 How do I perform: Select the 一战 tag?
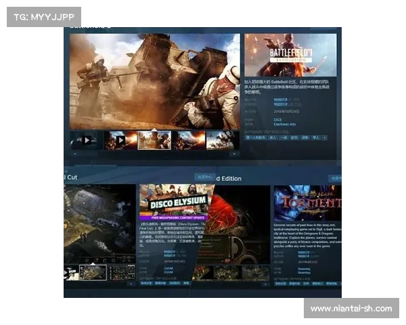[x=284, y=137]
